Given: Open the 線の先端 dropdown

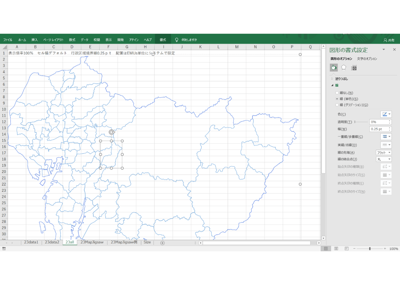Looking at the screenshot, I should coord(384,152).
